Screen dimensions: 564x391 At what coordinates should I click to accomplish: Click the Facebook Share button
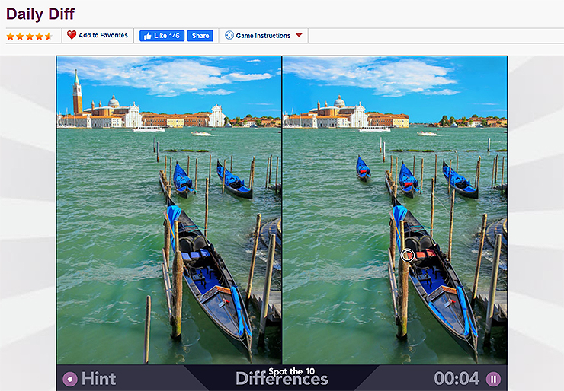[200, 36]
